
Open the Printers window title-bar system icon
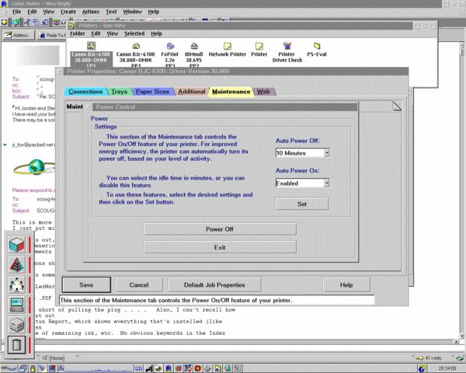[71, 26]
